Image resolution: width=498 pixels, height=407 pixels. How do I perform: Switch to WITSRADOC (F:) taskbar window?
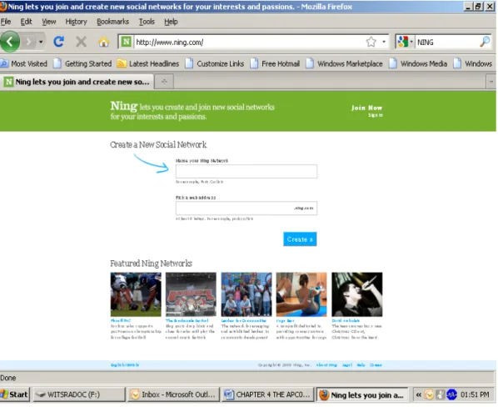click(x=79, y=394)
